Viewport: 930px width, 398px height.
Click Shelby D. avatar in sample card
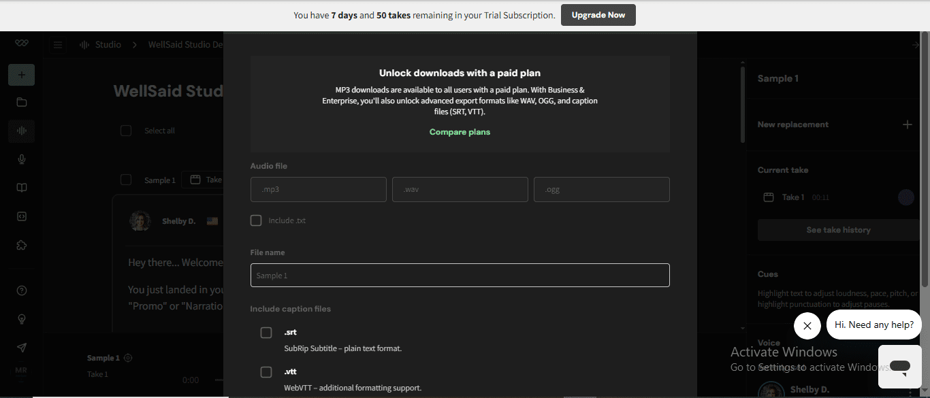click(x=140, y=221)
